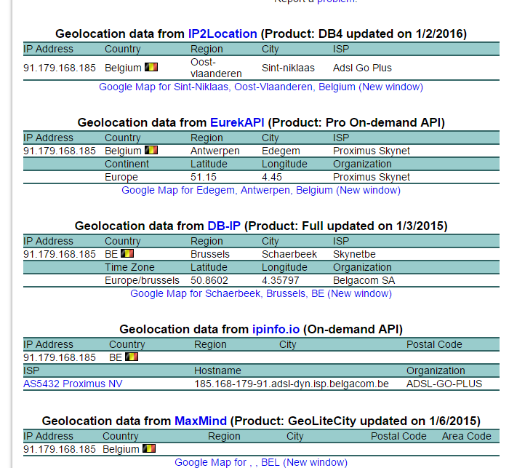This screenshot has height=468, width=509.
Task: Click the Hostname column header
Action: 217,370
